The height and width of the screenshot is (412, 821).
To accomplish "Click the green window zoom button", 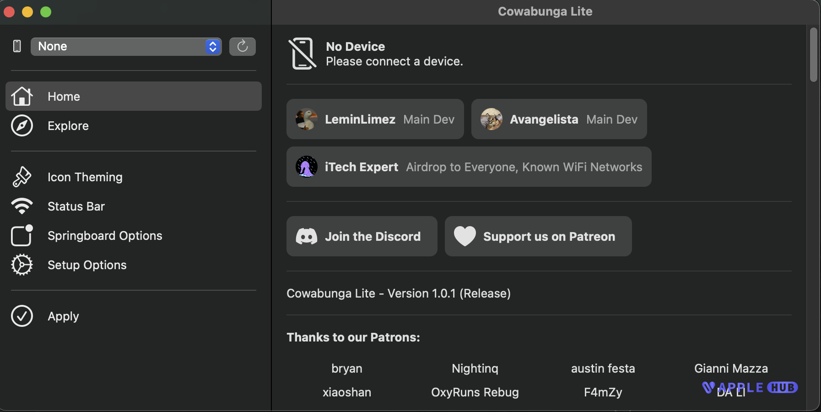I will (46, 12).
